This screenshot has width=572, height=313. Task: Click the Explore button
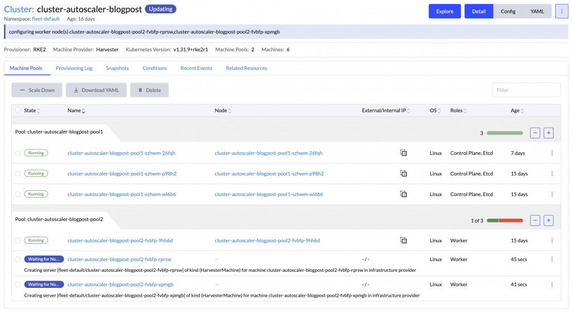pyautogui.click(x=445, y=11)
